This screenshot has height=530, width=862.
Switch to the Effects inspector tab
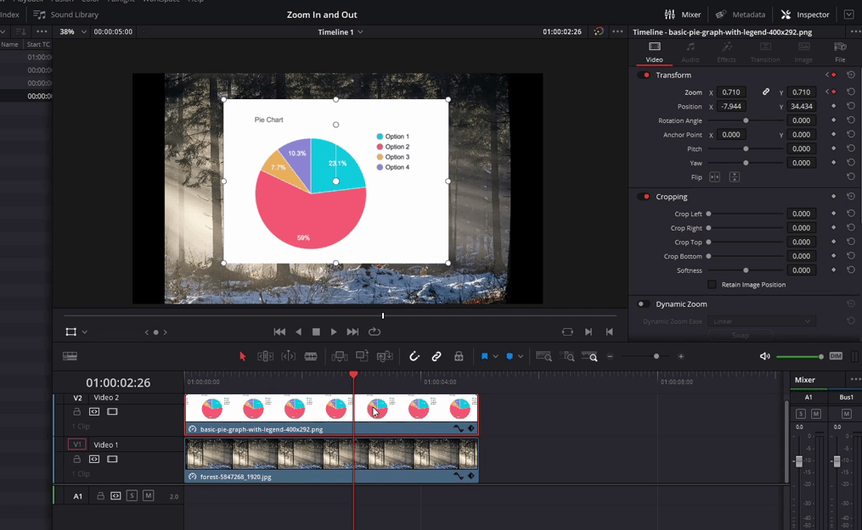pyautogui.click(x=727, y=52)
